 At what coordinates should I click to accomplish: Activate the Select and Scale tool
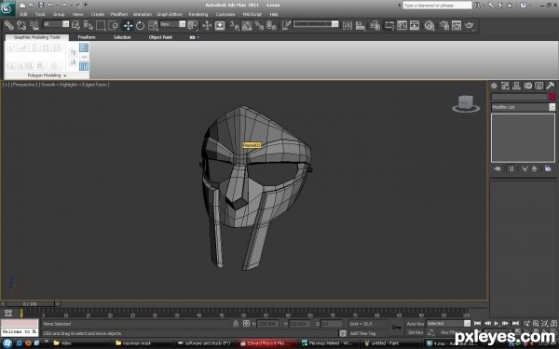pos(153,25)
